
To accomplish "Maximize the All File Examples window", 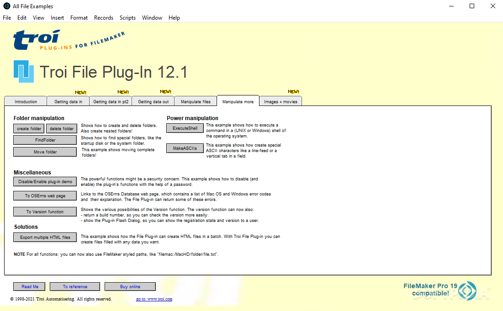I will [x=472, y=6].
